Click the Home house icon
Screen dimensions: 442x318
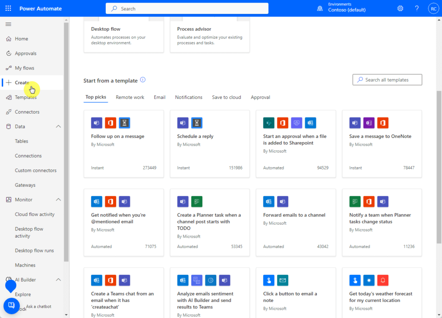tap(9, 38)
